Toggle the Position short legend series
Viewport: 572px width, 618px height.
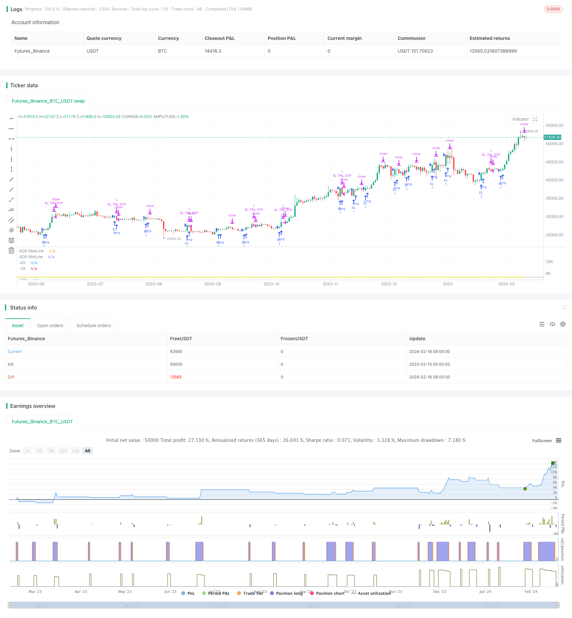click(327, 593)
